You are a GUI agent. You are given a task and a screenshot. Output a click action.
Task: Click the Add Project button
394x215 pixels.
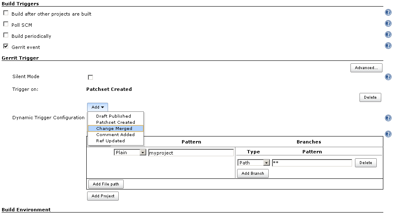(x=103, y=196)
